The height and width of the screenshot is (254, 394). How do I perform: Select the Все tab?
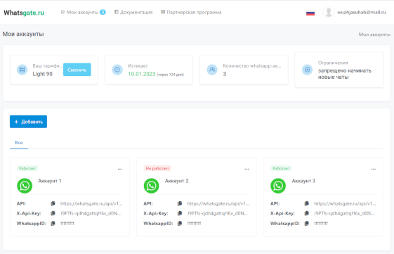coord(19,143)
